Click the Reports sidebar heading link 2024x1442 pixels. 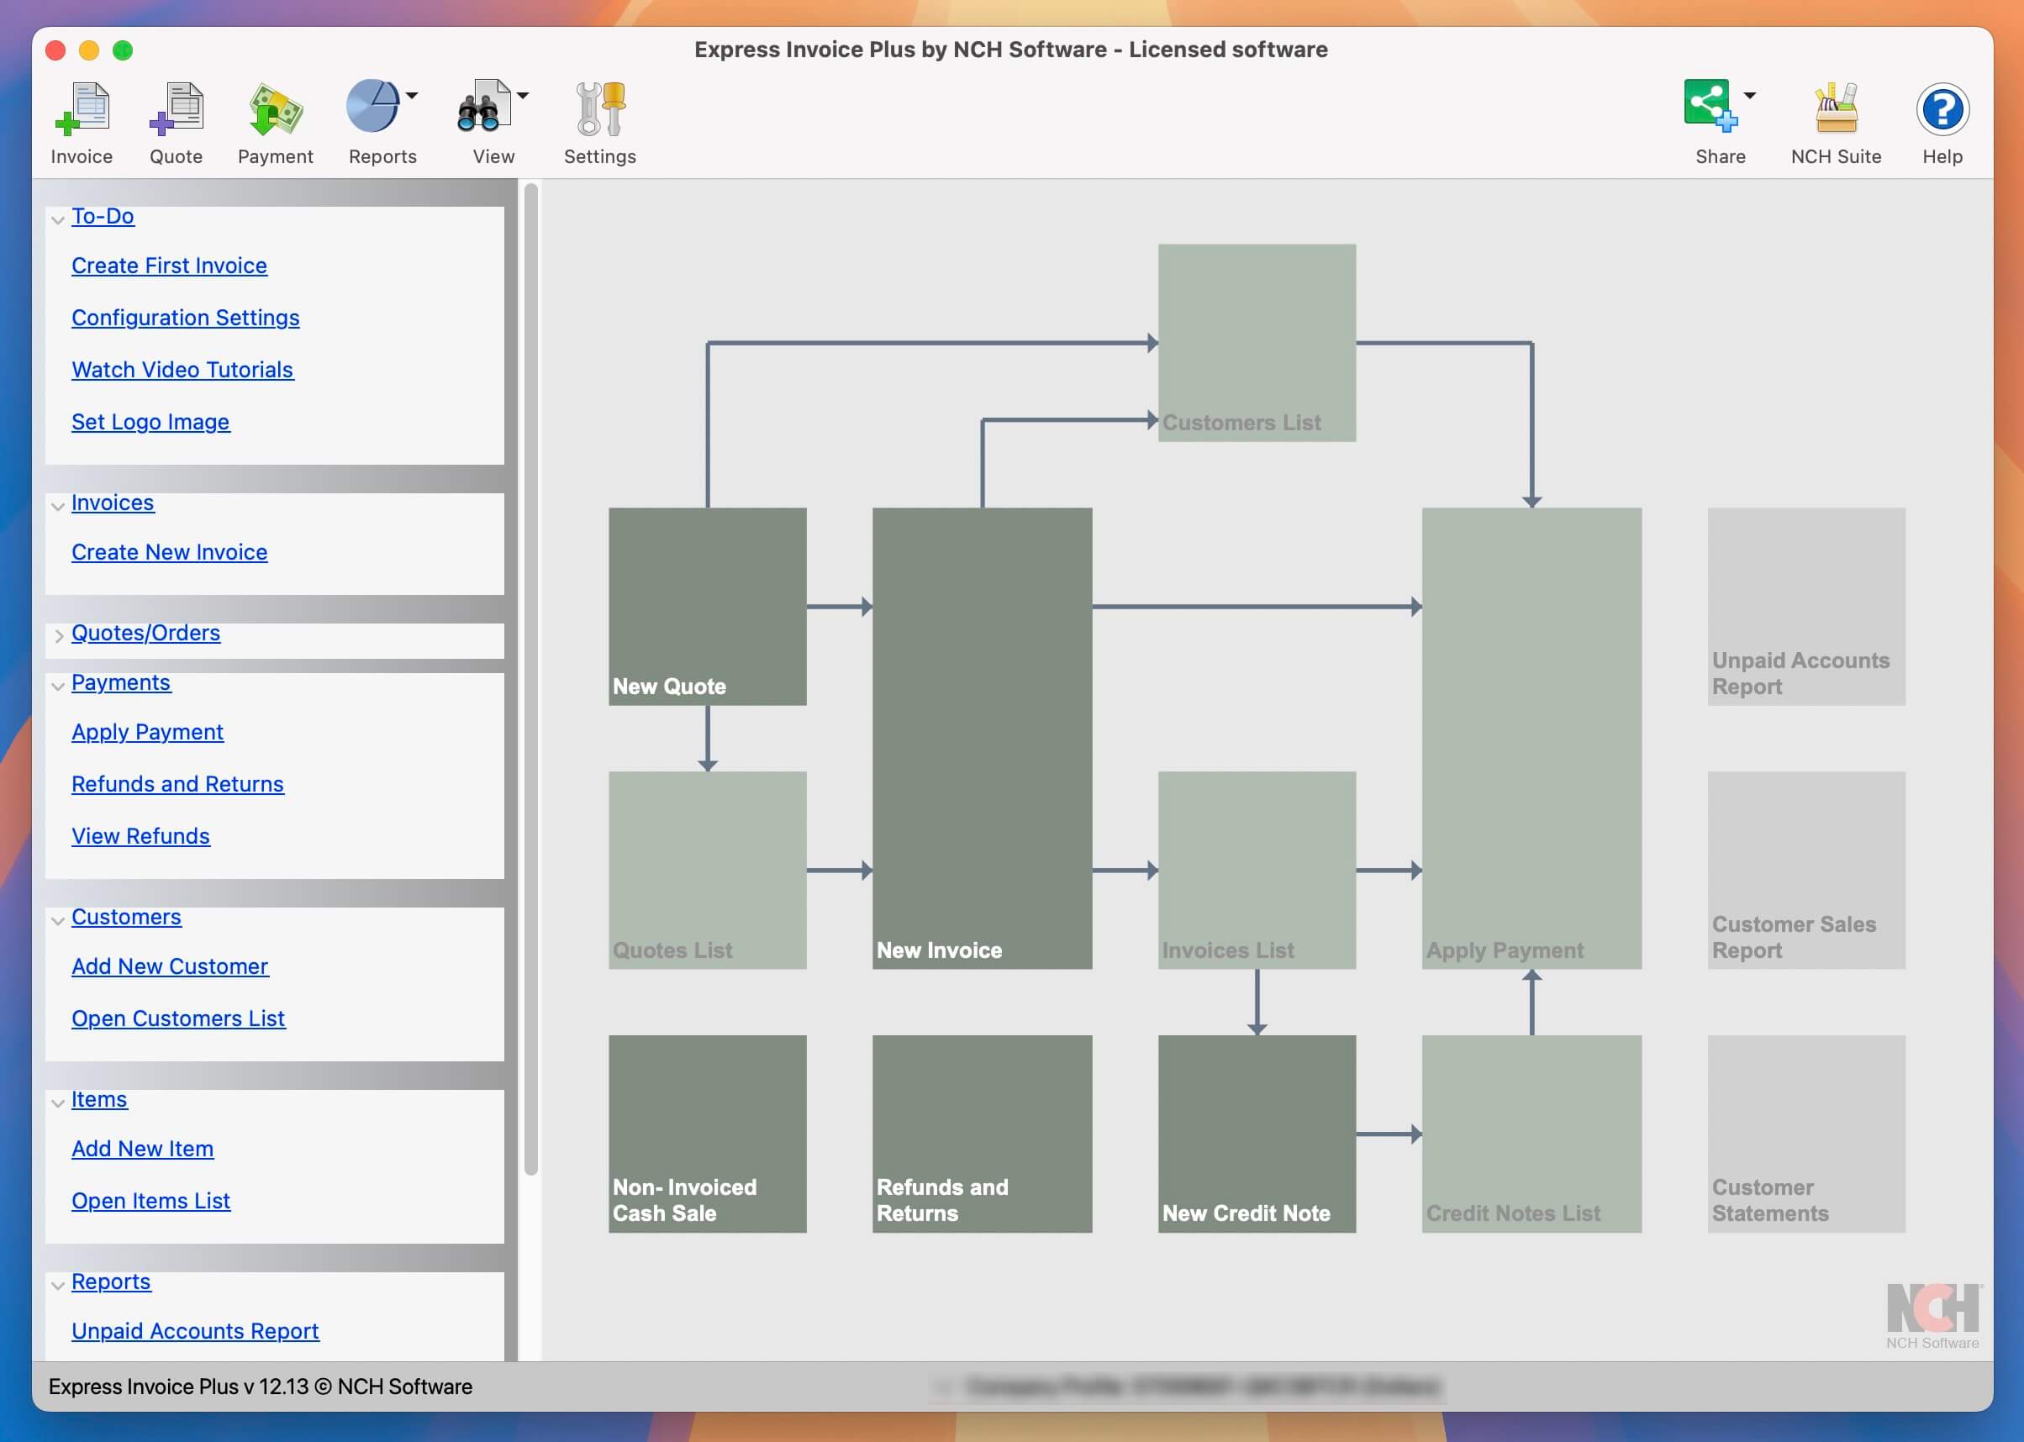(111, 1281)
